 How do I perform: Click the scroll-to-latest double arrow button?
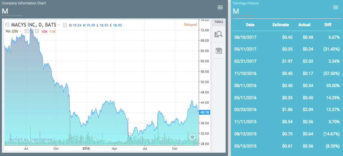coord(192,137)
